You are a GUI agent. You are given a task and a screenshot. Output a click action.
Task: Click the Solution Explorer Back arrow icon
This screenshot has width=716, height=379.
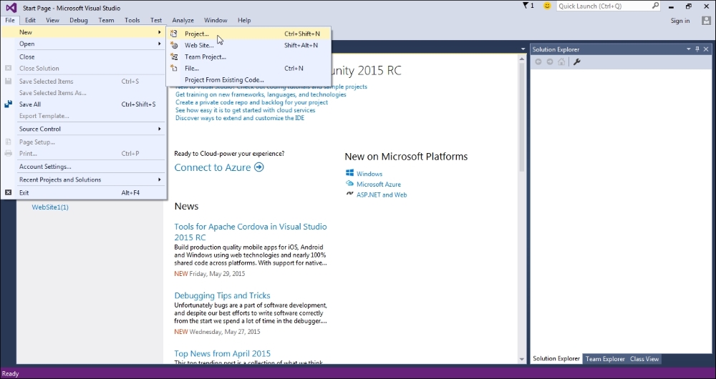[538, 61]
